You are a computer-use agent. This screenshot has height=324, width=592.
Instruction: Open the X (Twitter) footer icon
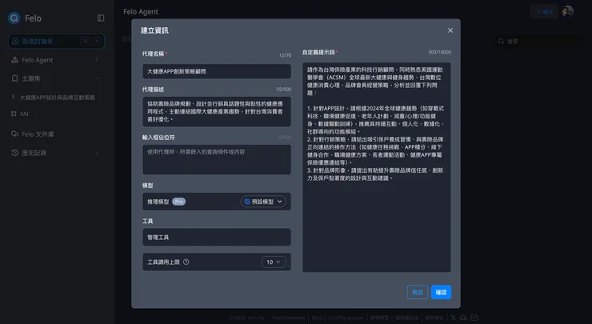click(453, 318)
